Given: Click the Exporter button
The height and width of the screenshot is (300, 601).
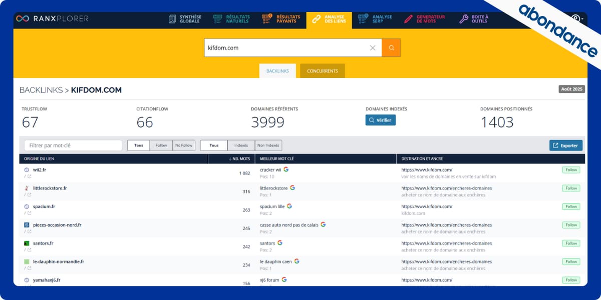Looking at the screenshot, I should [566, 145].
